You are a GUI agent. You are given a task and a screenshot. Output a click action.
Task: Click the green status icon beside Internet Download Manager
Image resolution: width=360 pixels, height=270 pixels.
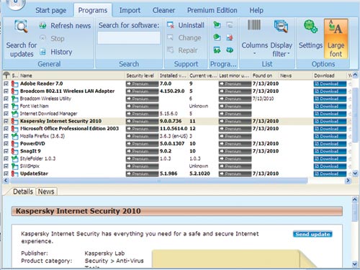click(x=14, y=114)
